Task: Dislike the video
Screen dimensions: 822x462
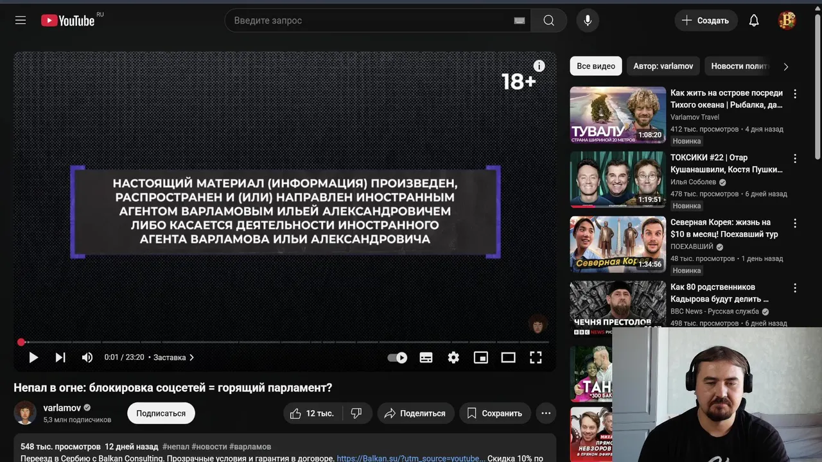Action: pos(356,413)
